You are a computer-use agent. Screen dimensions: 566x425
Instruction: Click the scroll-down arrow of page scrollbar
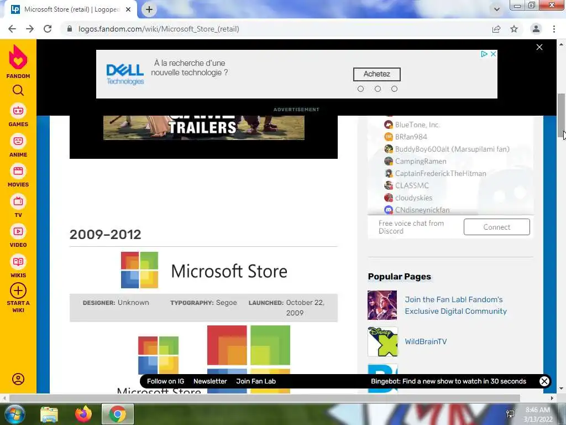coord(562,389)
